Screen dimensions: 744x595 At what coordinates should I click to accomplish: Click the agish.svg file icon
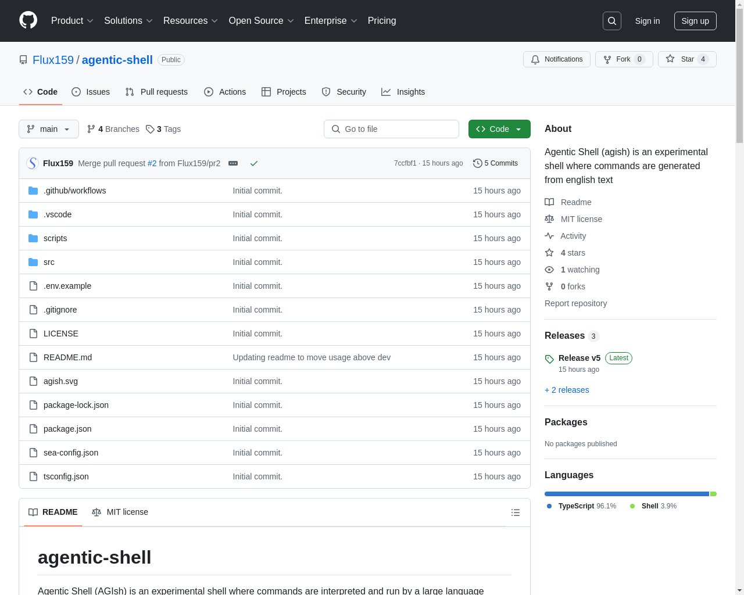point(33,381)
